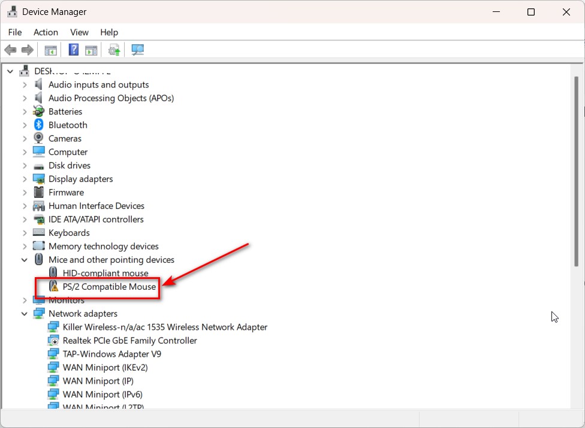This screenshot has height=428, width=585.
Task: Open the File menu
Action: click(15, 32)
